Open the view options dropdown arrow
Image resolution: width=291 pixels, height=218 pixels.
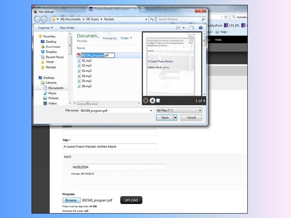point(184,28)
